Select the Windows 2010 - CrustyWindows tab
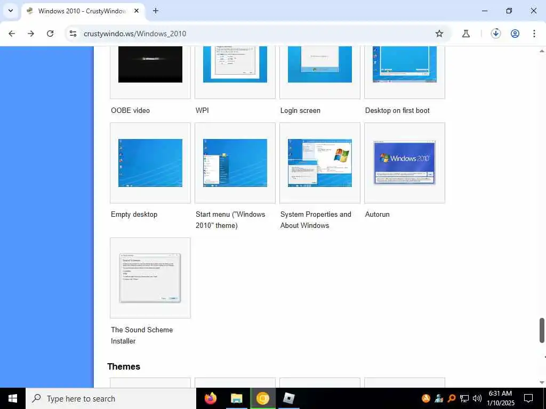The height and width of the screenshot is (409, 546). [83, 11]
